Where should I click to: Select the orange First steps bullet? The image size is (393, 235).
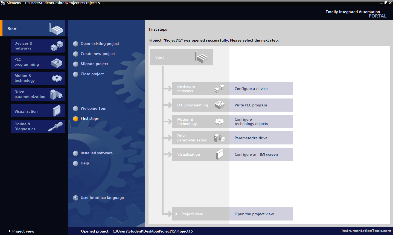pos(76,119)
